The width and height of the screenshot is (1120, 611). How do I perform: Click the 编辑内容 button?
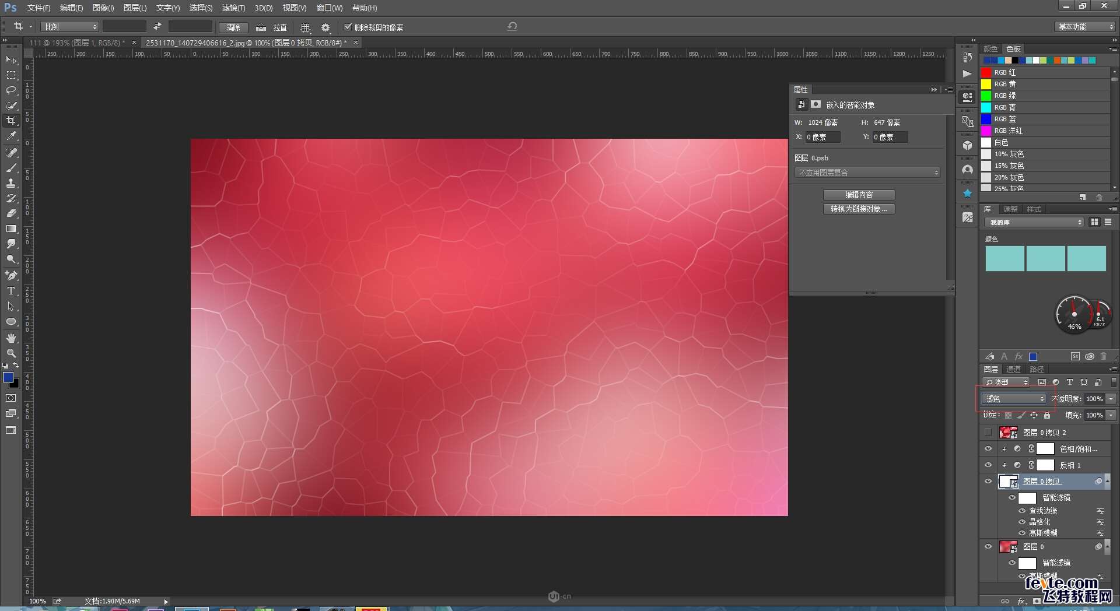click(859, 195)
